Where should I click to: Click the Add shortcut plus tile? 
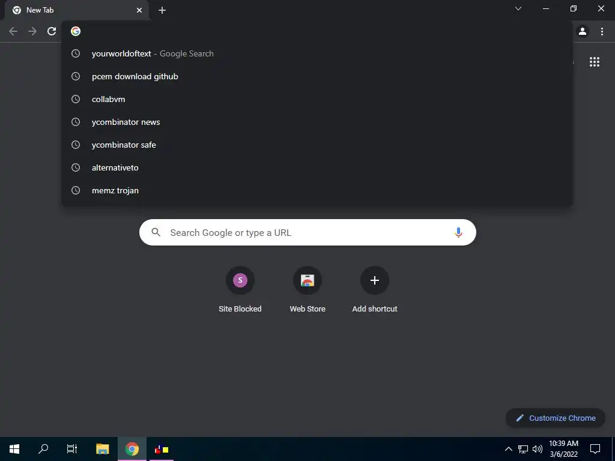(375, 289)
